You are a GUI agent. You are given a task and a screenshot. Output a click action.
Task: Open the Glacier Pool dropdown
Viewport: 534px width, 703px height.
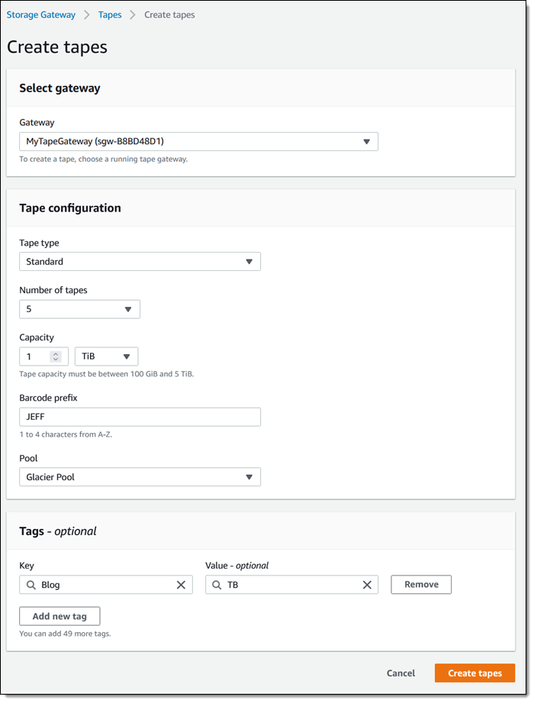click(x=140, y=477)
